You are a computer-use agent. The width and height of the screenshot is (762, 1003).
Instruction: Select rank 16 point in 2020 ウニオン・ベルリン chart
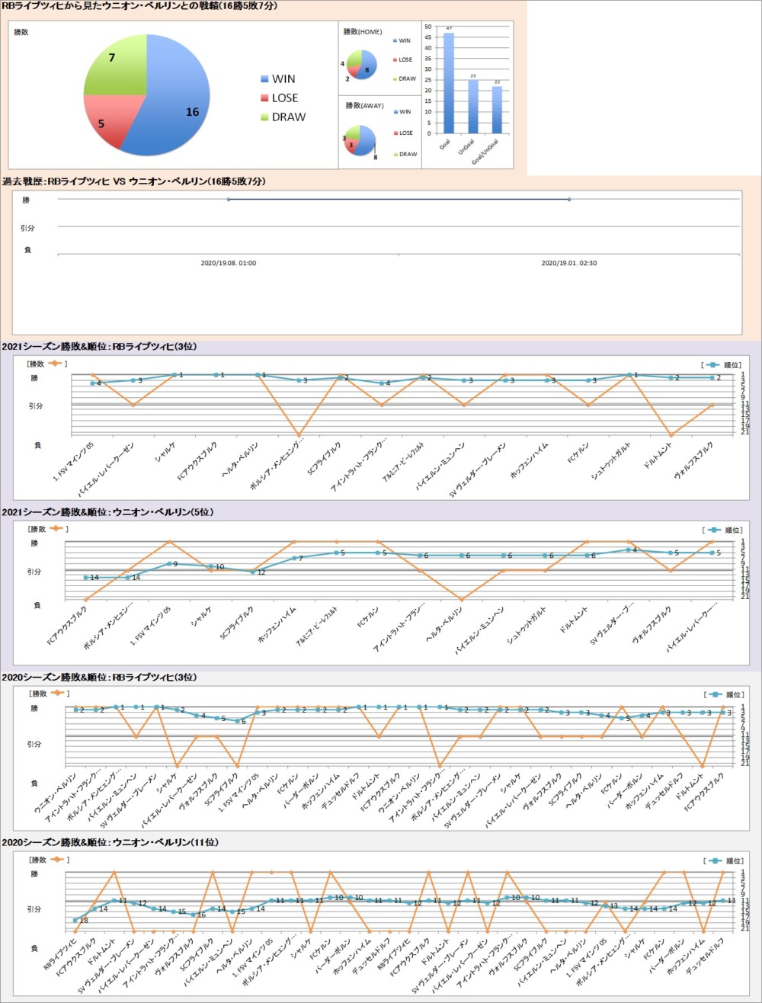194,915
